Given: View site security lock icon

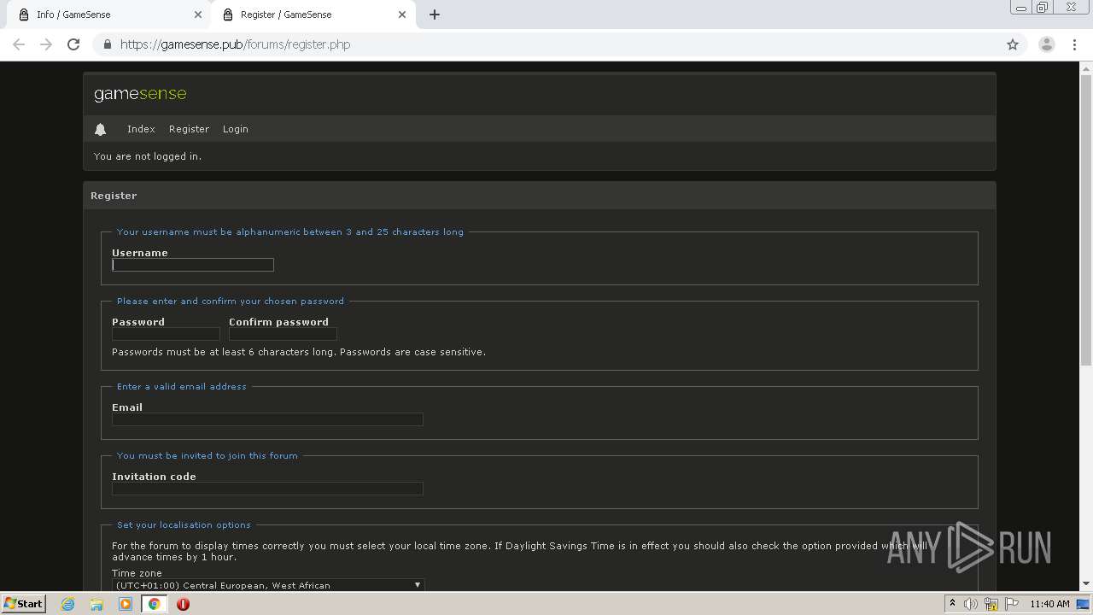Looking at the screenshot, I should click(107, 44).
